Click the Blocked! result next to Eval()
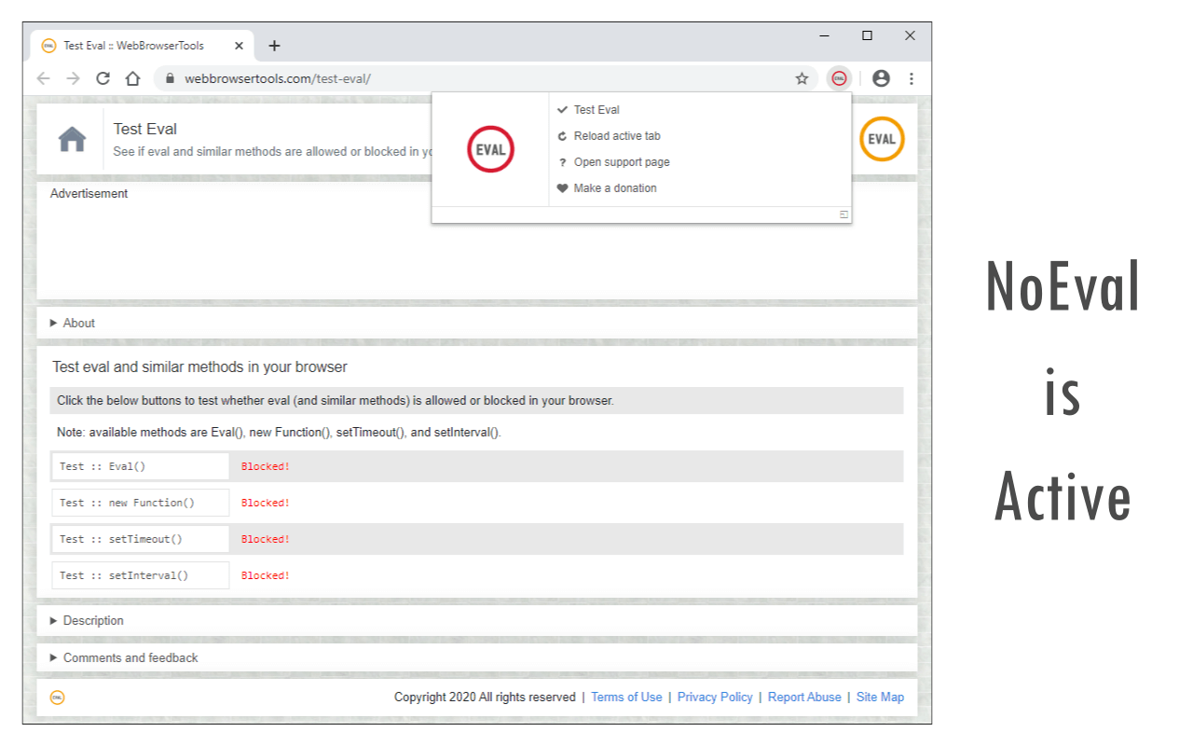The height and width of the screenshot is (746, 1193). 266,466
